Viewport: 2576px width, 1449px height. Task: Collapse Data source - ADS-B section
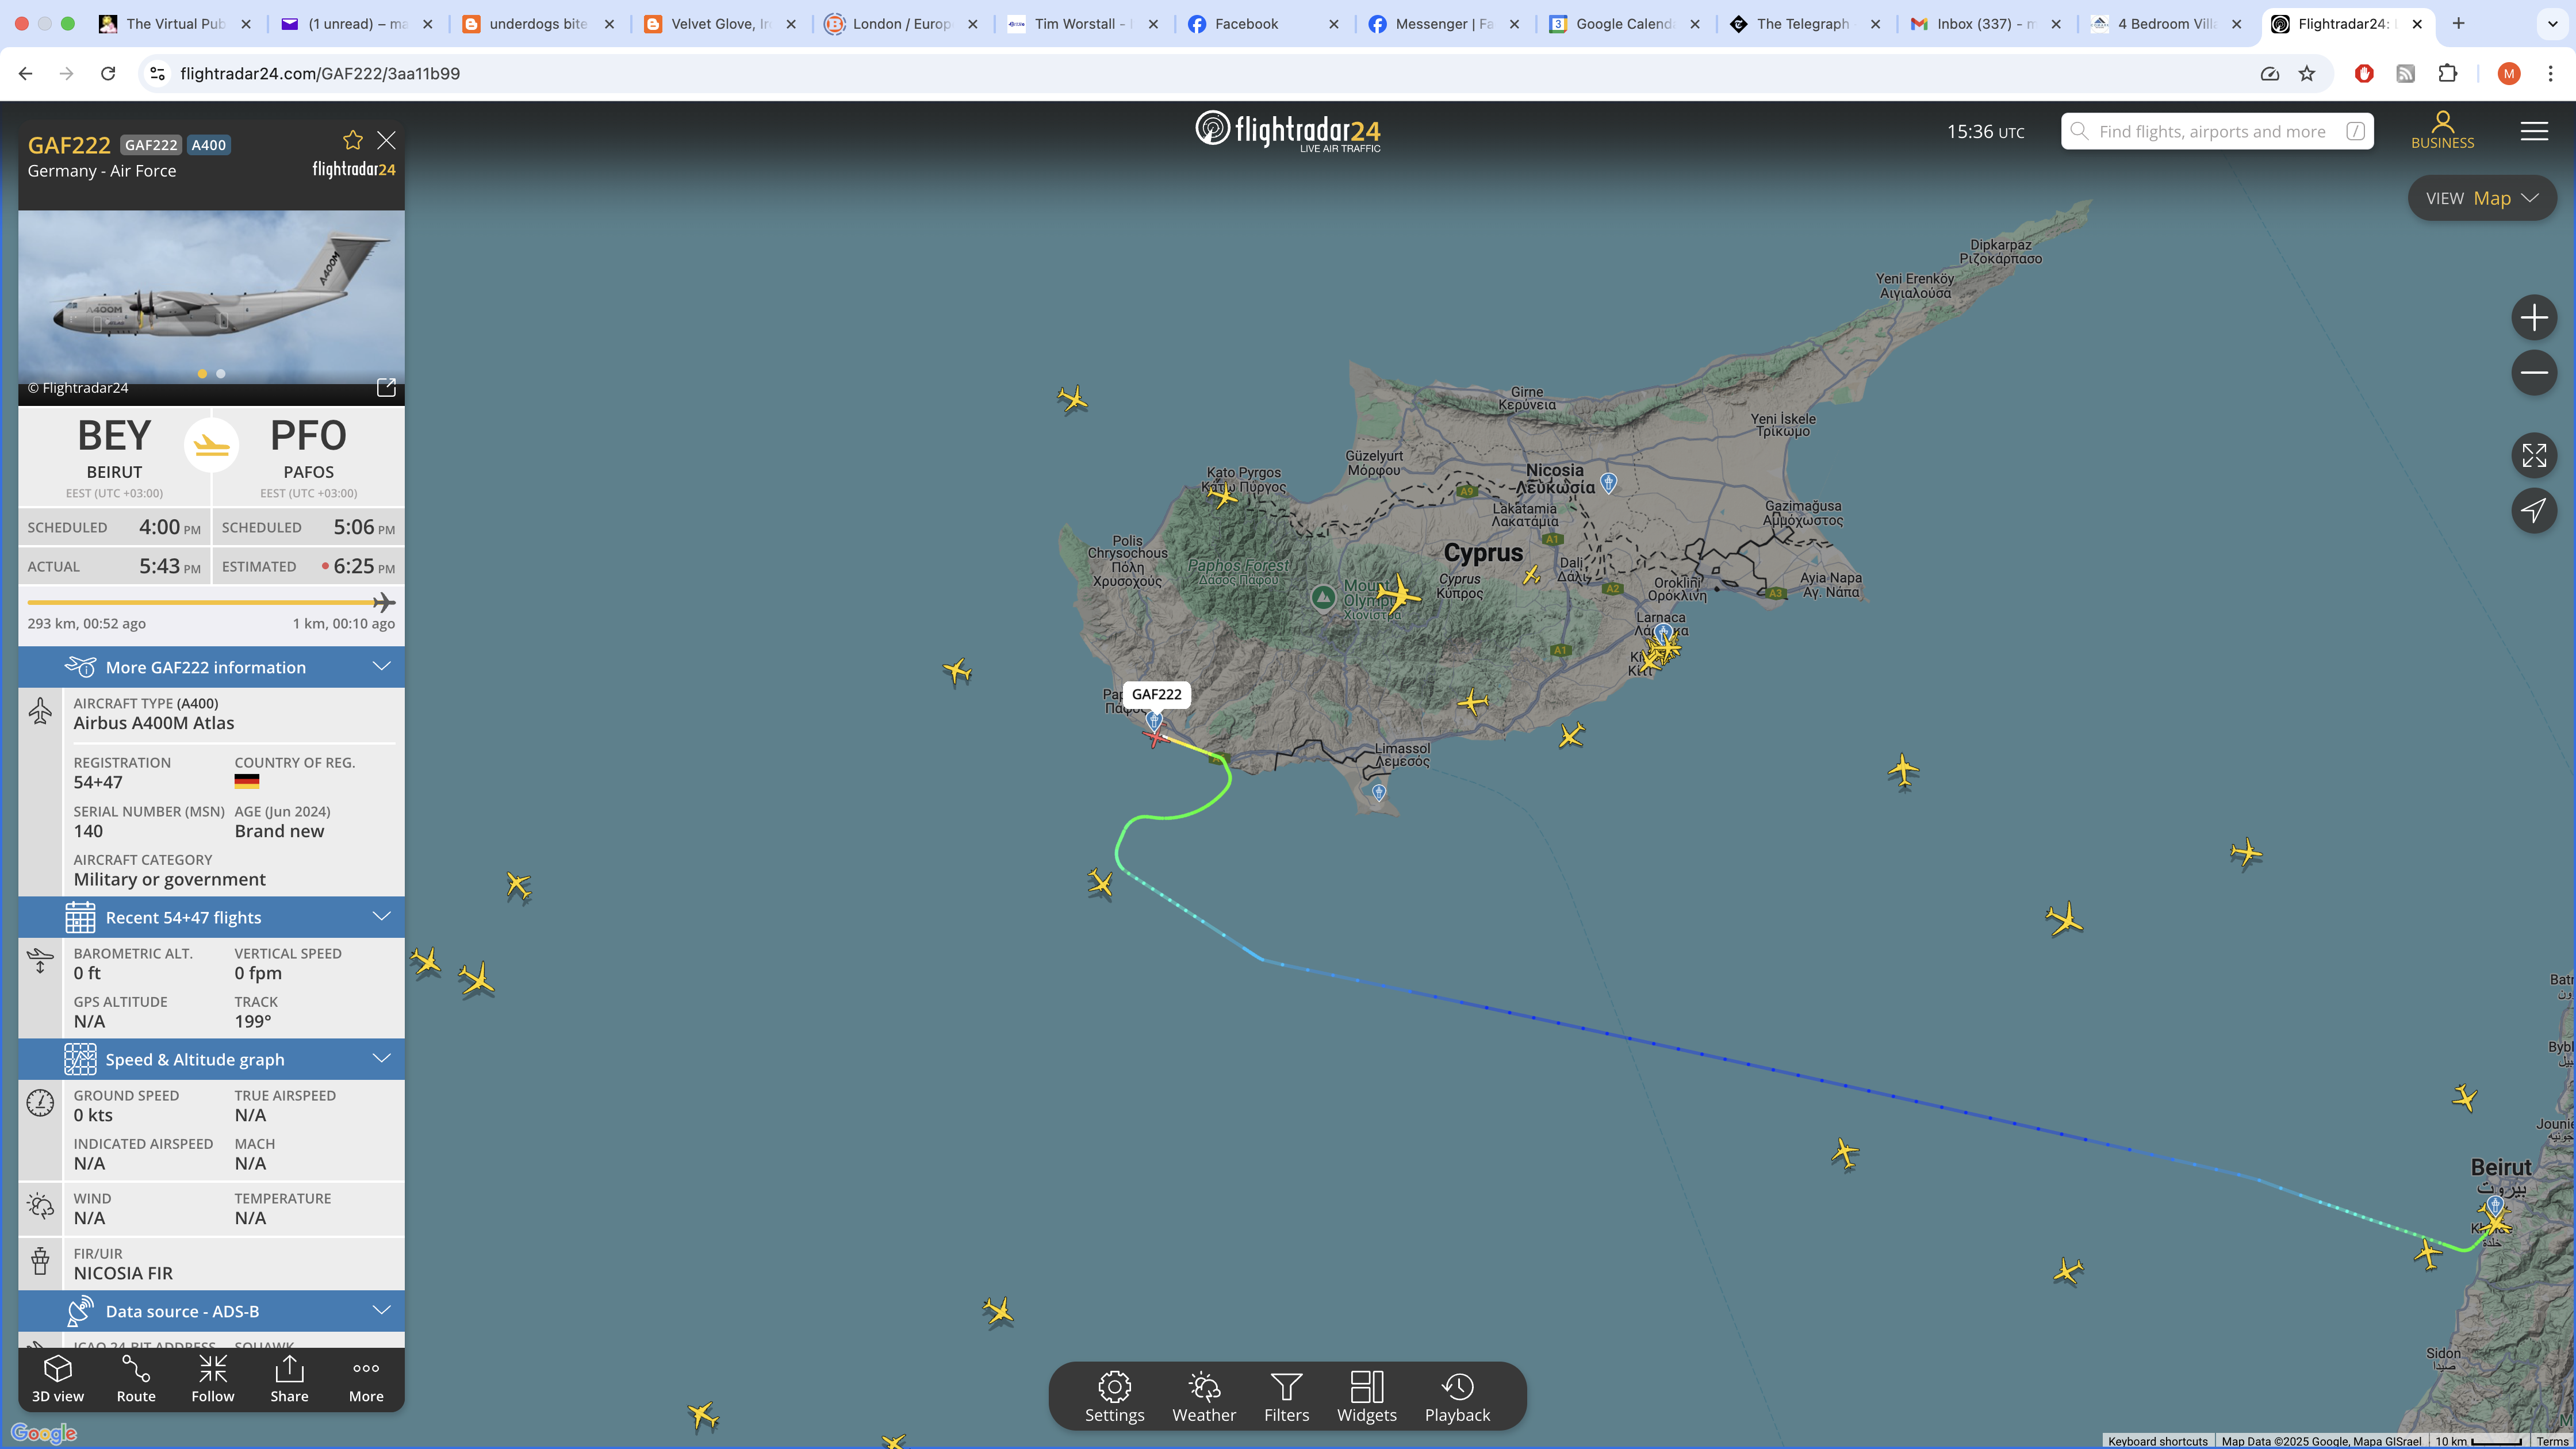(211, 1311)
